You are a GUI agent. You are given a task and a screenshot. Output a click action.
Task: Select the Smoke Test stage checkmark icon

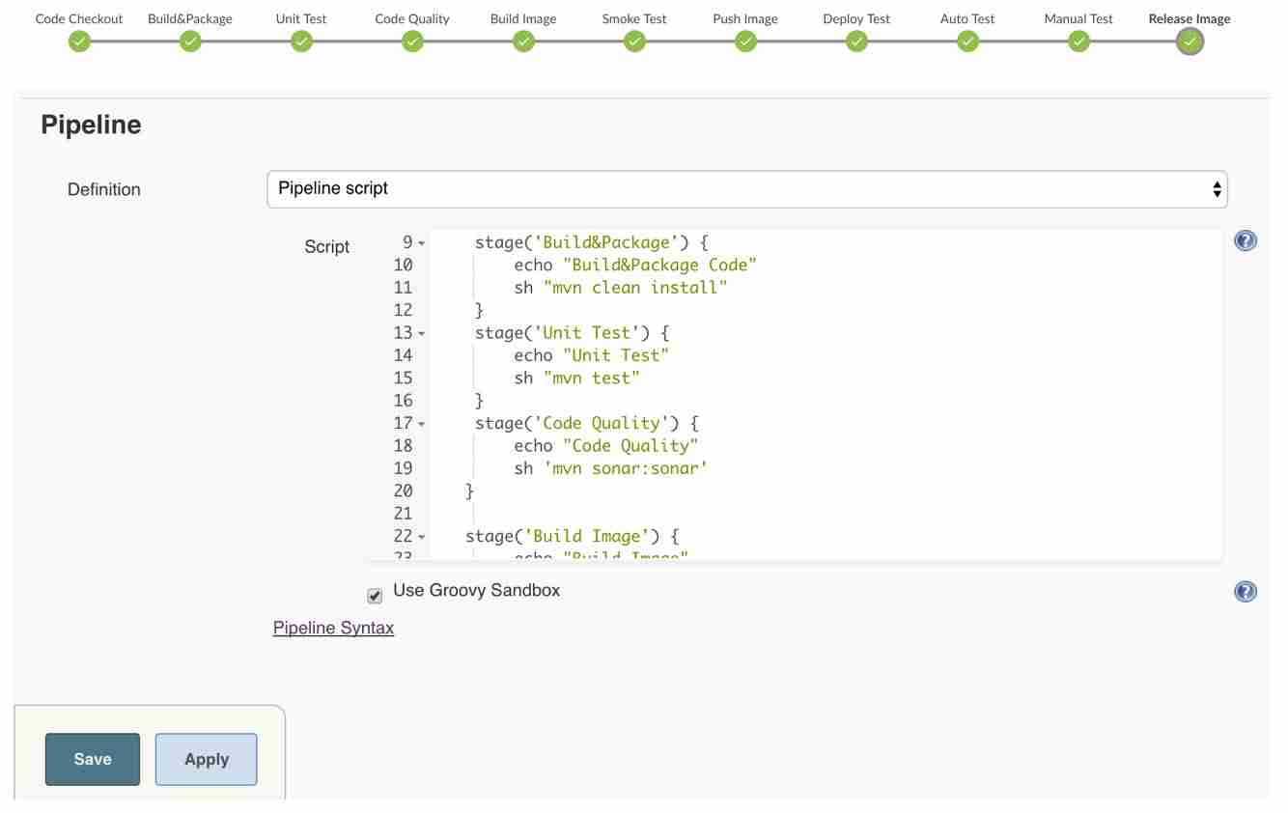pyautogui.click(x=634, y=42)
